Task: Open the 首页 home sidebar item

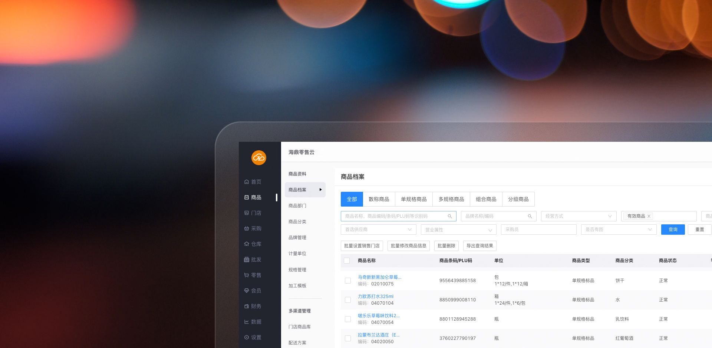Action: [253, 182]
